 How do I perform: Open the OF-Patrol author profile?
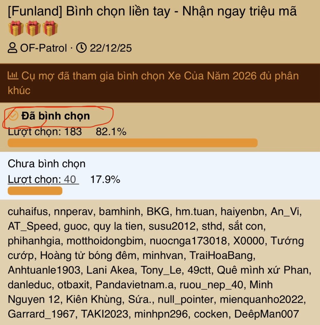pyautogui.click(x=44, y=48)
